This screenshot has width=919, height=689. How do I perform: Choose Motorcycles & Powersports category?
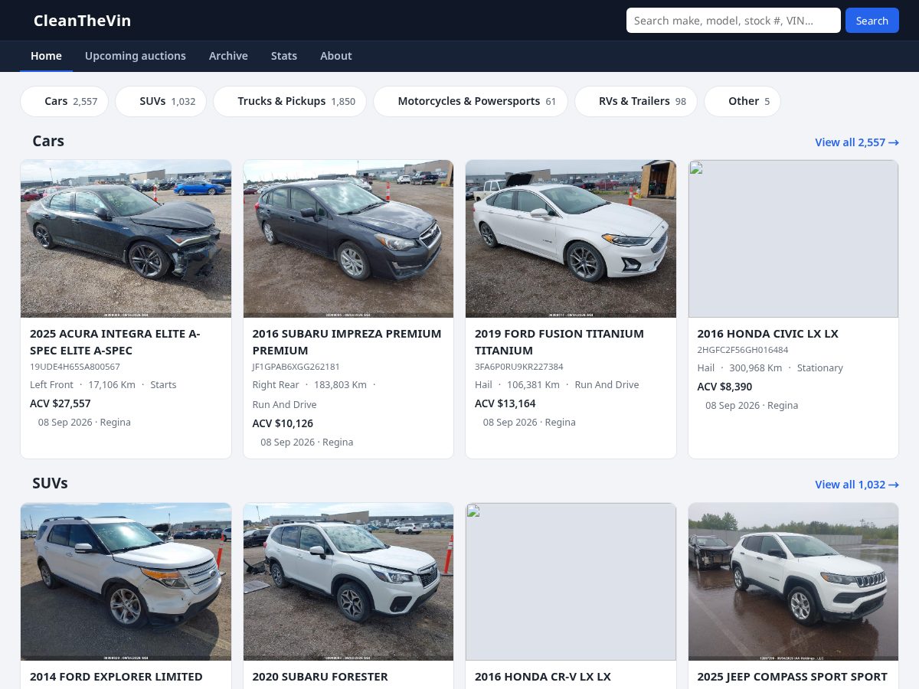pyautogui.click(x=470, y=101)
